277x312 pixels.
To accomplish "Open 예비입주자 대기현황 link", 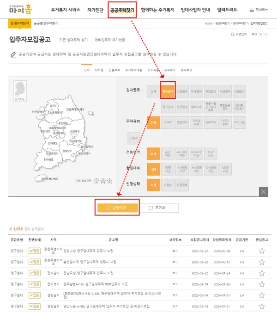I will (110, 40).
